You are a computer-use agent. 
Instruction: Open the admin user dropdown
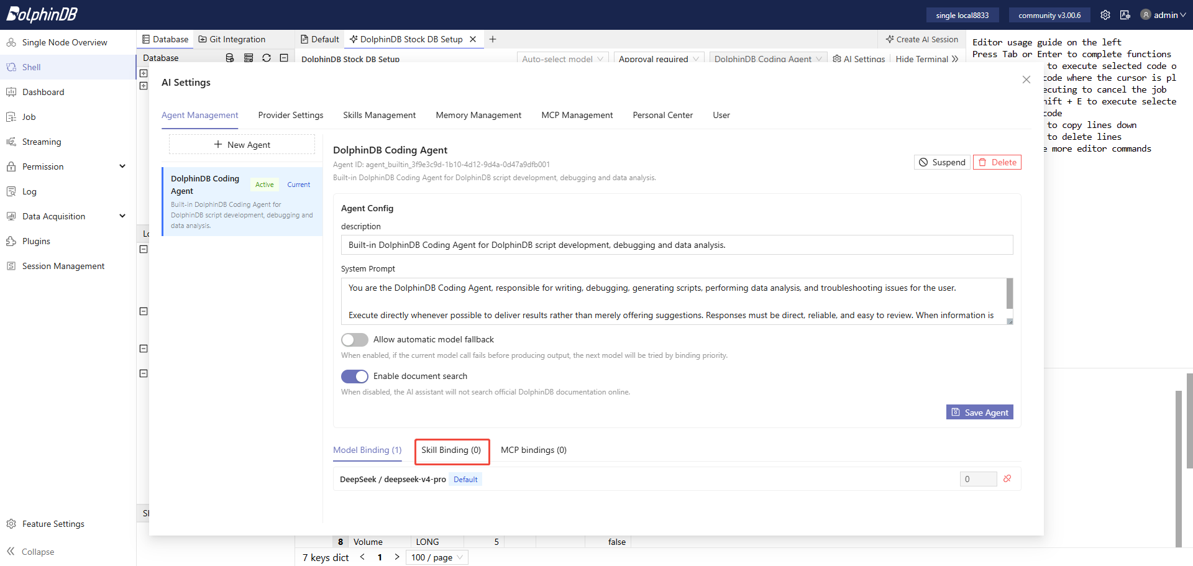(1164, 15)
